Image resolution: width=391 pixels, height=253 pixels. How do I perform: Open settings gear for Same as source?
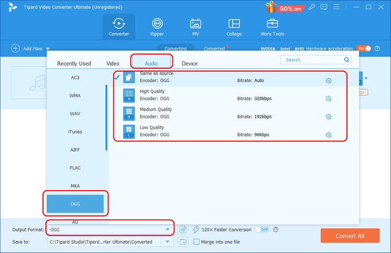pyautogui.click(x=328, y=80)
